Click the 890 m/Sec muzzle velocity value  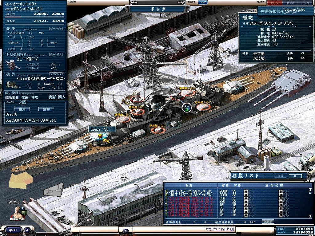(281, 33)
